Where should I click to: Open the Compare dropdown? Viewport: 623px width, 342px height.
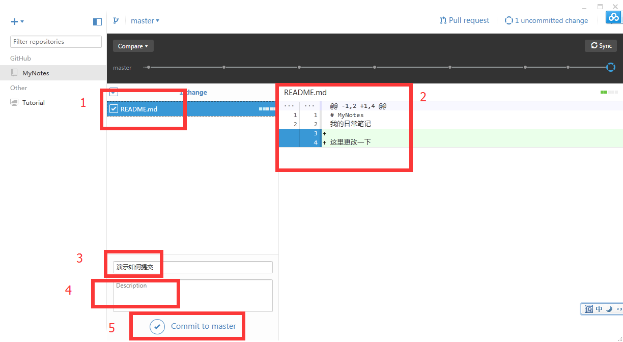(133, 46)
